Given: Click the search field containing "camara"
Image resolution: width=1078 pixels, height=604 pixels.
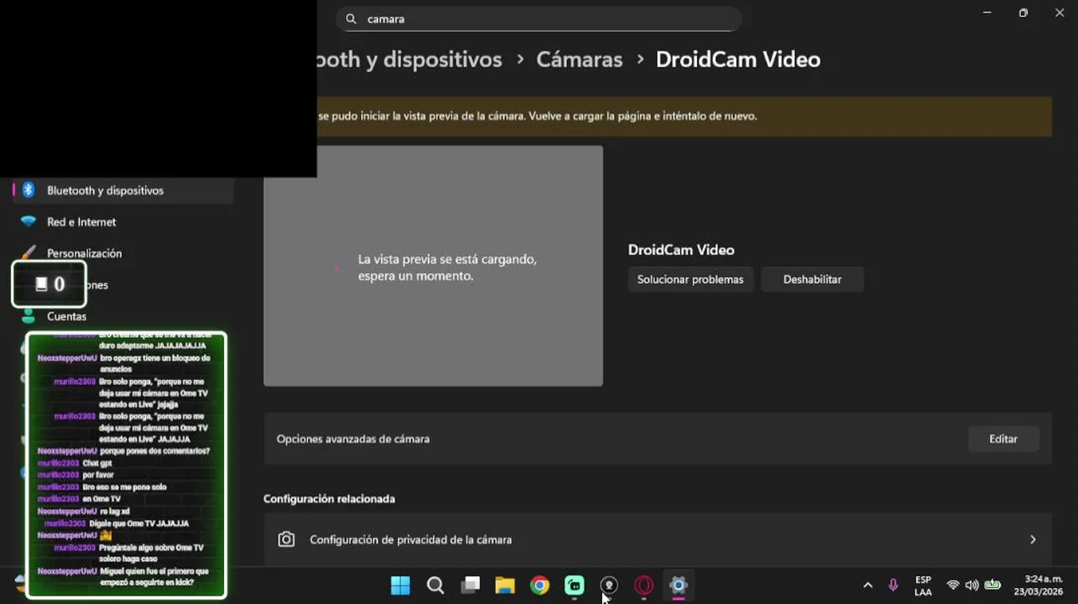Looking at the screenshot, I should (538, 18).
